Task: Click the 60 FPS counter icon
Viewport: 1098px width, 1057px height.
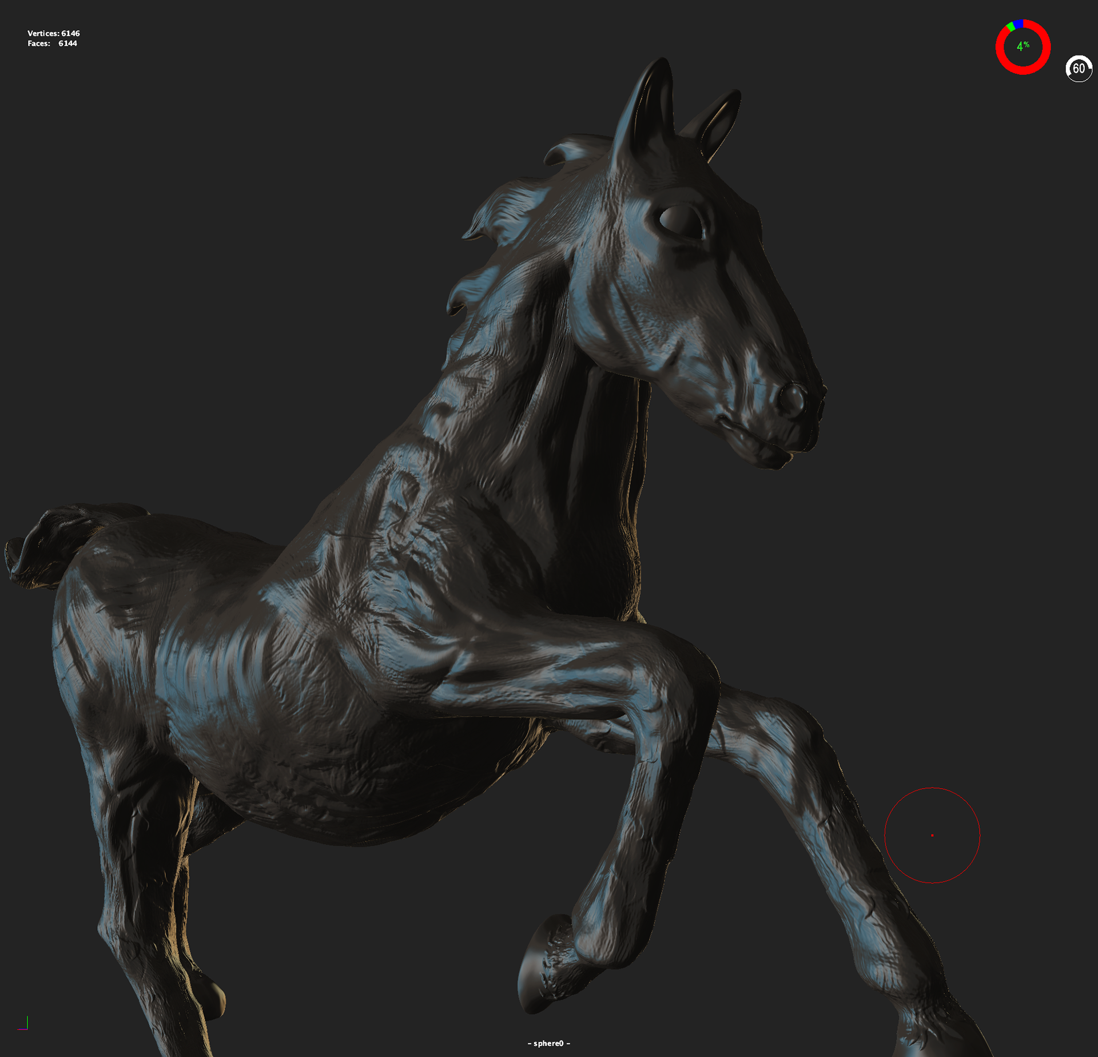Action: (1079, 69)
